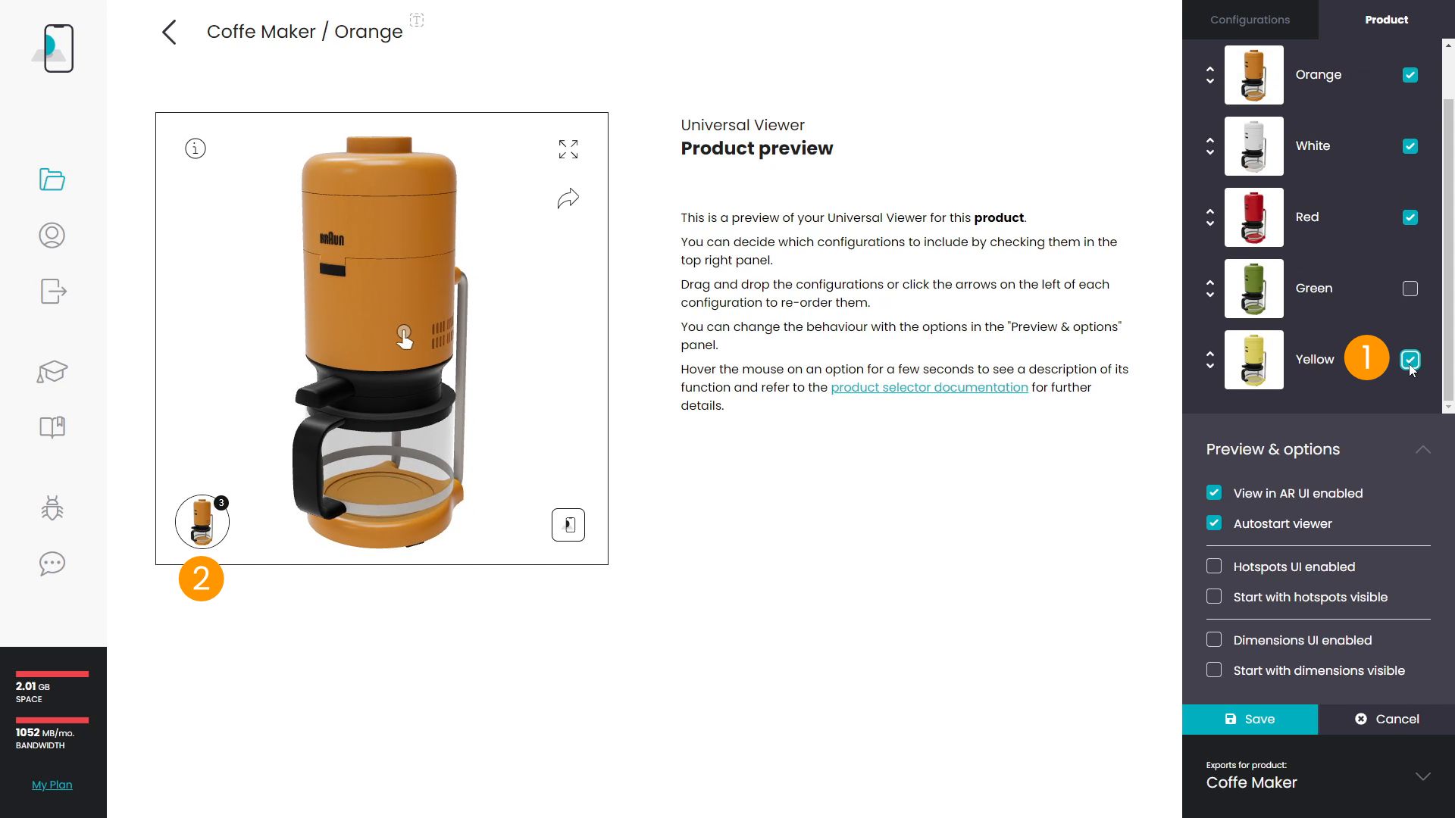Click the back navigation arrow icon
The height and width of the screenshot is (818, 1455).
click(x=169, y=31)
